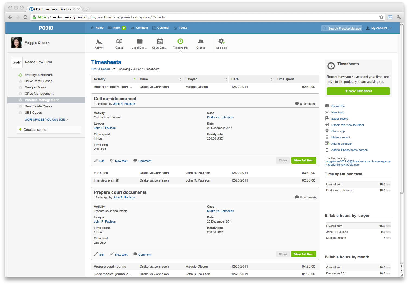Screen dimensions: 409x285
Task: View full item for Prepare court documents
Action: click(303, 254)
